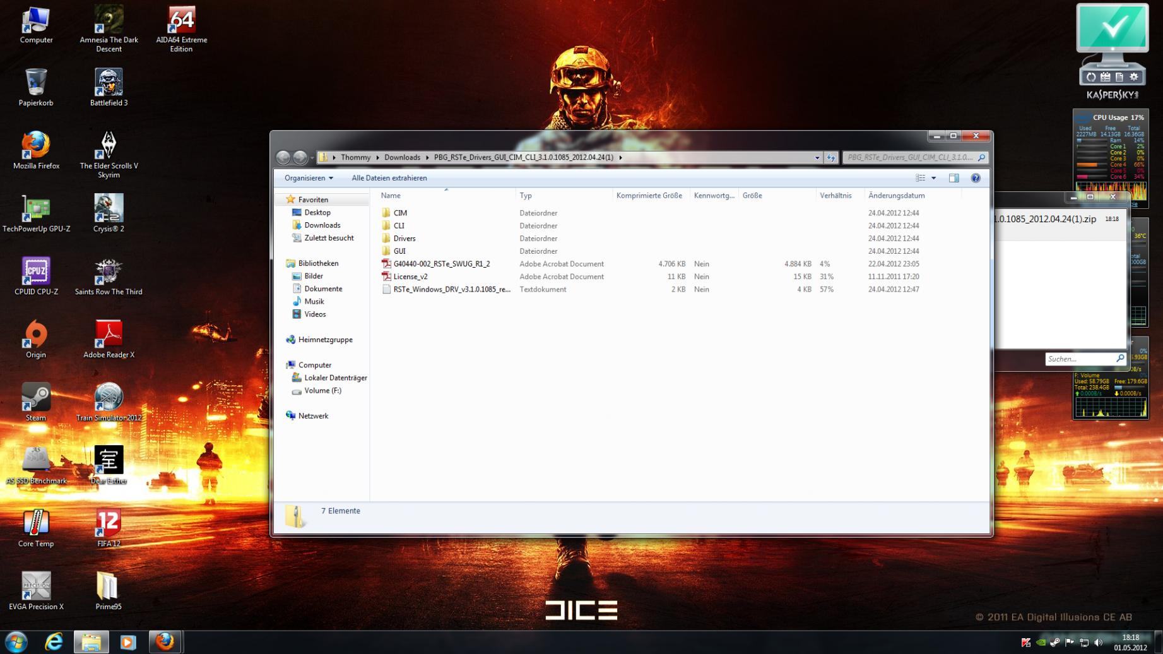
Task: Open AS SSD Benchmark shortcut
Action: (x=36, y=465)
